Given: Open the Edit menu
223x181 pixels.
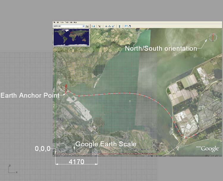Looking at the screenshot, I should point(58,22).
